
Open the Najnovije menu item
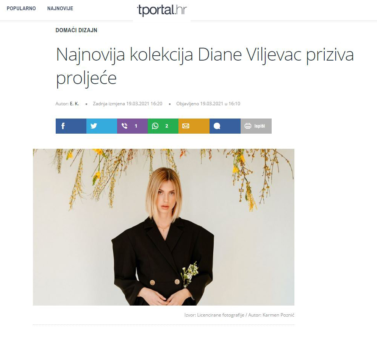pos(60,8)
